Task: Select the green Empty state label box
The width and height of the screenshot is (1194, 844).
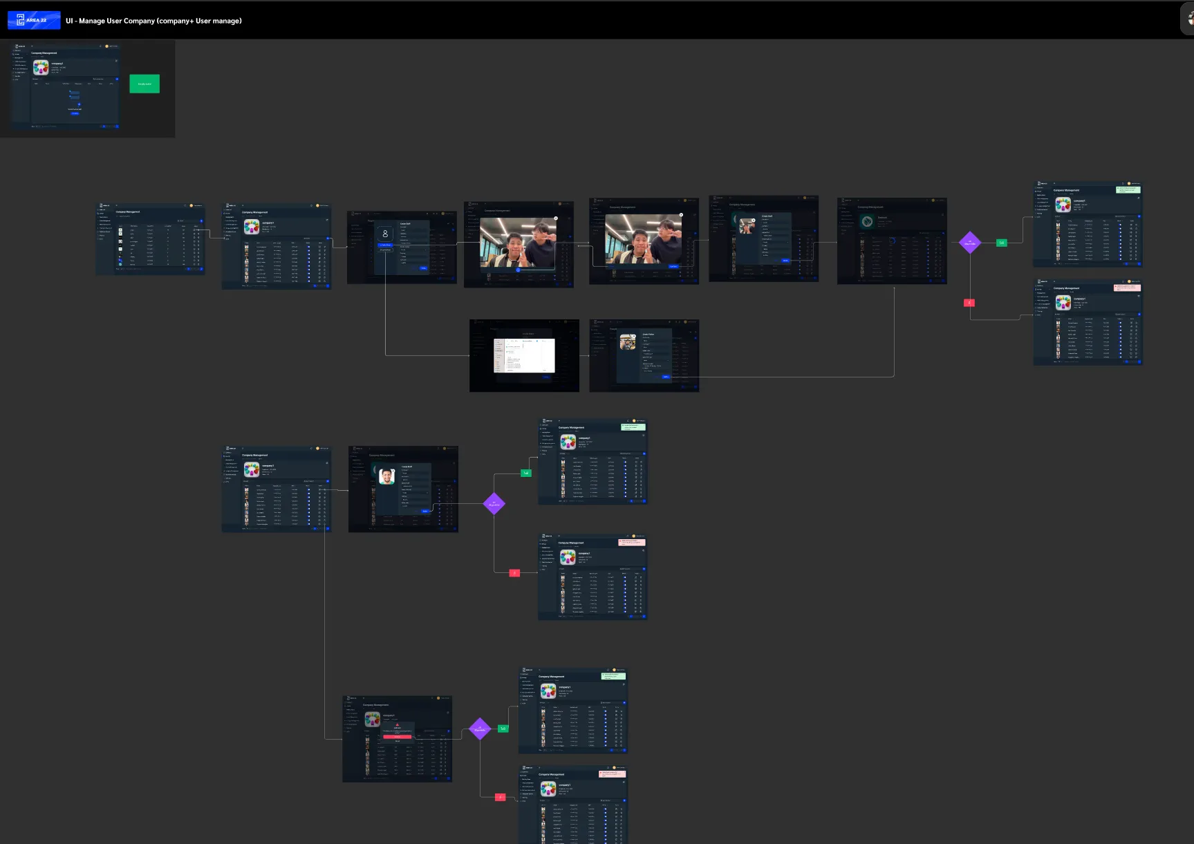Action: (144, 84)
